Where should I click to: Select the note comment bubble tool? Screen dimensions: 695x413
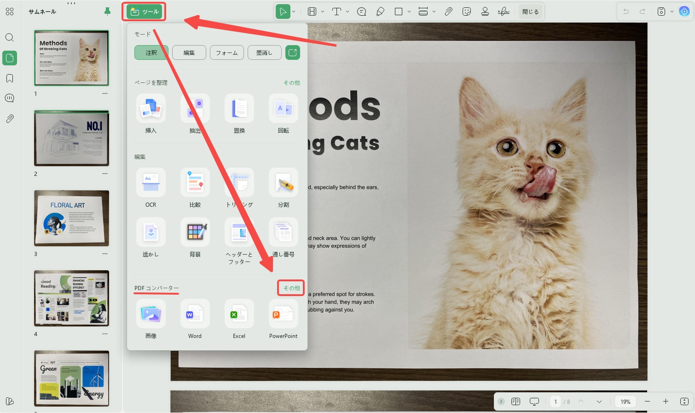pos(362,12)
